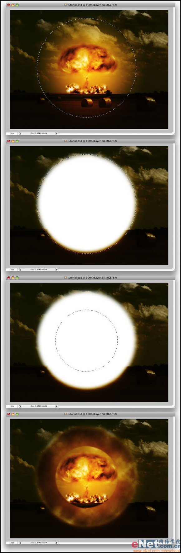Click tutorial.psd title of the 80.4M window

click(x=92, y=5)
